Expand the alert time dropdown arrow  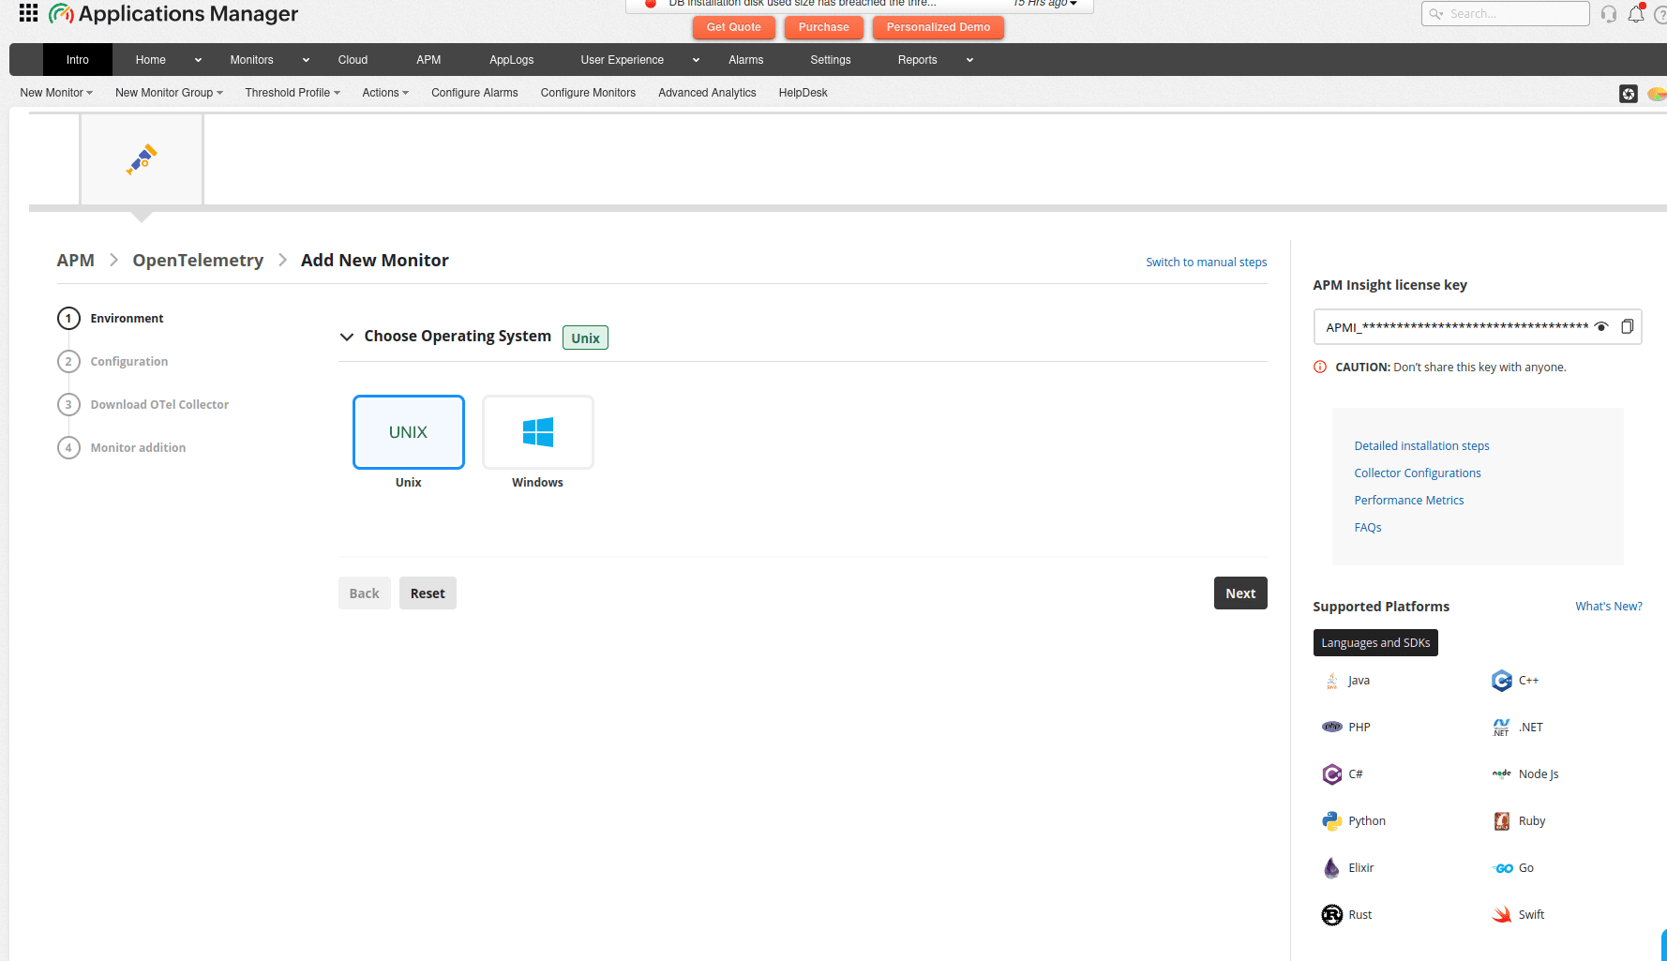coord(1074,4)
